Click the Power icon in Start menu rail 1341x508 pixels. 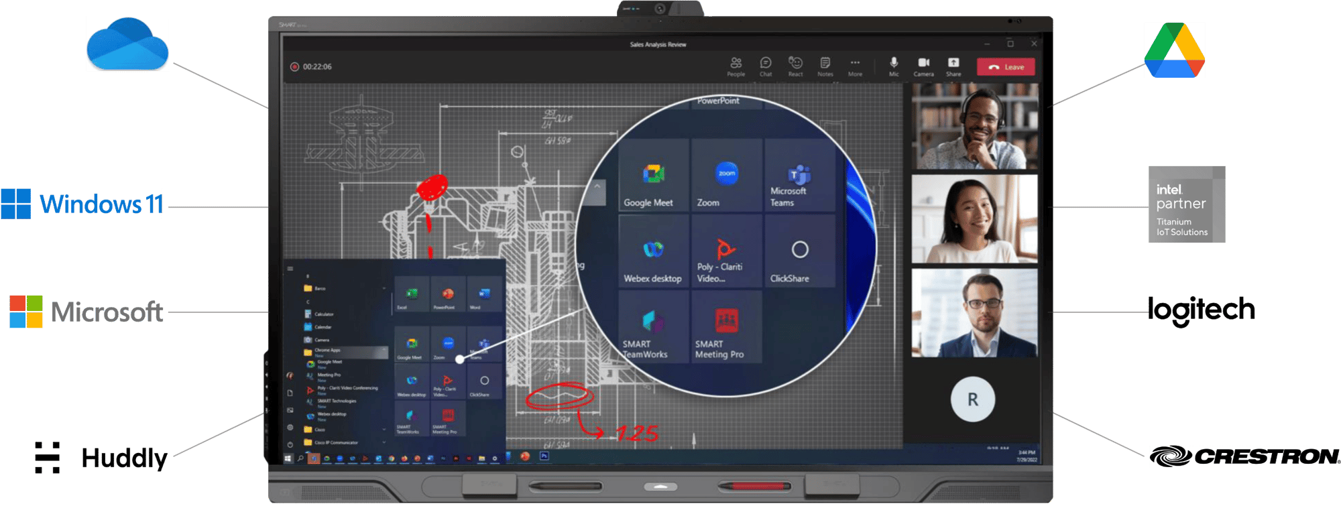(290, 444)
